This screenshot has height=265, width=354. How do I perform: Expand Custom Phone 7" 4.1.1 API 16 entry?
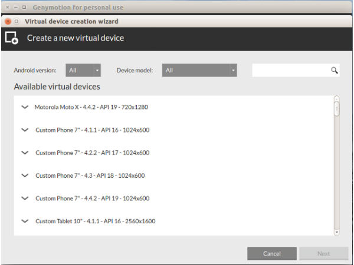(x=25, y=130)
